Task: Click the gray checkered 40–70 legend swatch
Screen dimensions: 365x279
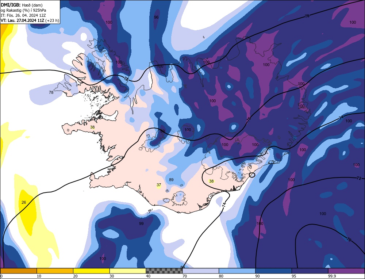Action: (164, 271)
